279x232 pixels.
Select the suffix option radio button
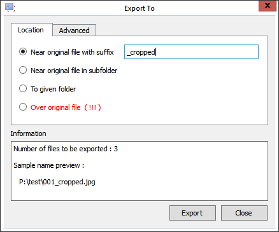click(23, 52)
